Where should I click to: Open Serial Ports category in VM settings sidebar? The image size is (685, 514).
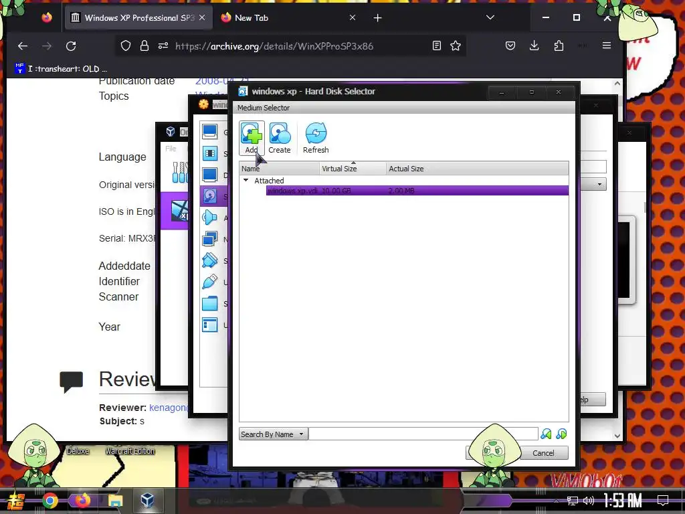(x=210, y=260)
